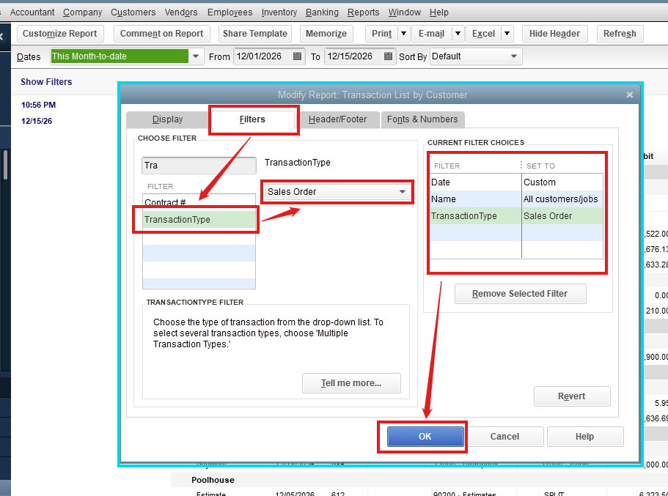Image resolution: width=668 pixels, height=496 pixels.
Task: Switch to the Header/Footer tab
Action: coord(337,119)
